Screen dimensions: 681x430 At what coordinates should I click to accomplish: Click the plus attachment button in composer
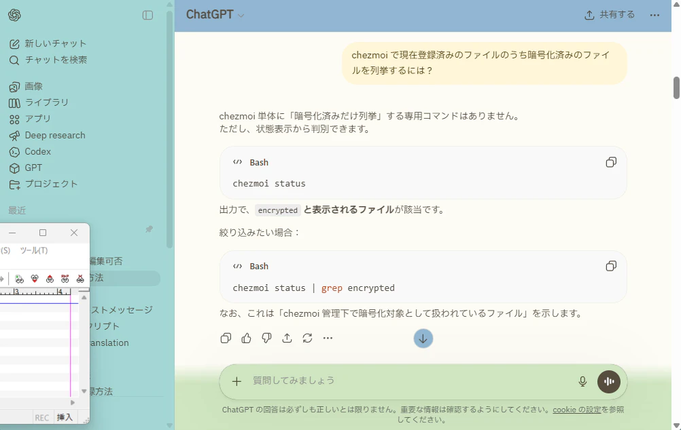pos(237,381)
